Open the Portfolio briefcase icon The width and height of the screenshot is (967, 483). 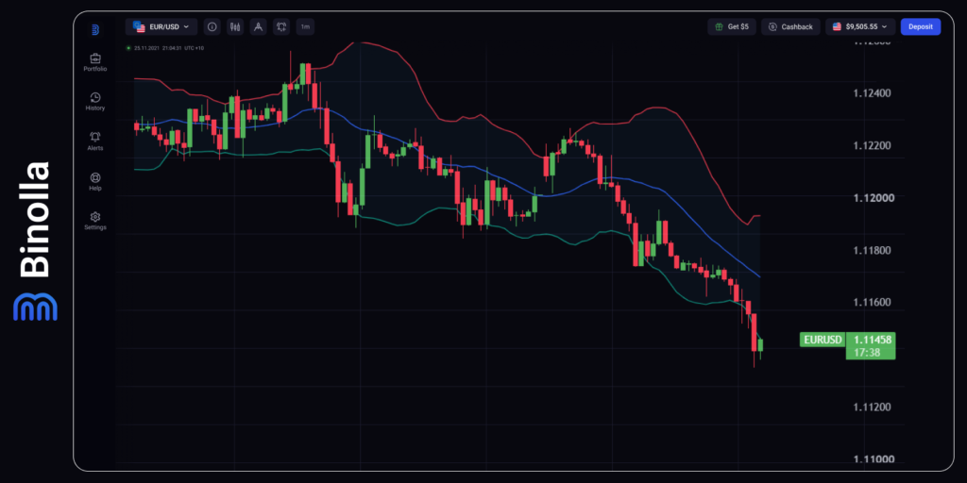(95, 59)
